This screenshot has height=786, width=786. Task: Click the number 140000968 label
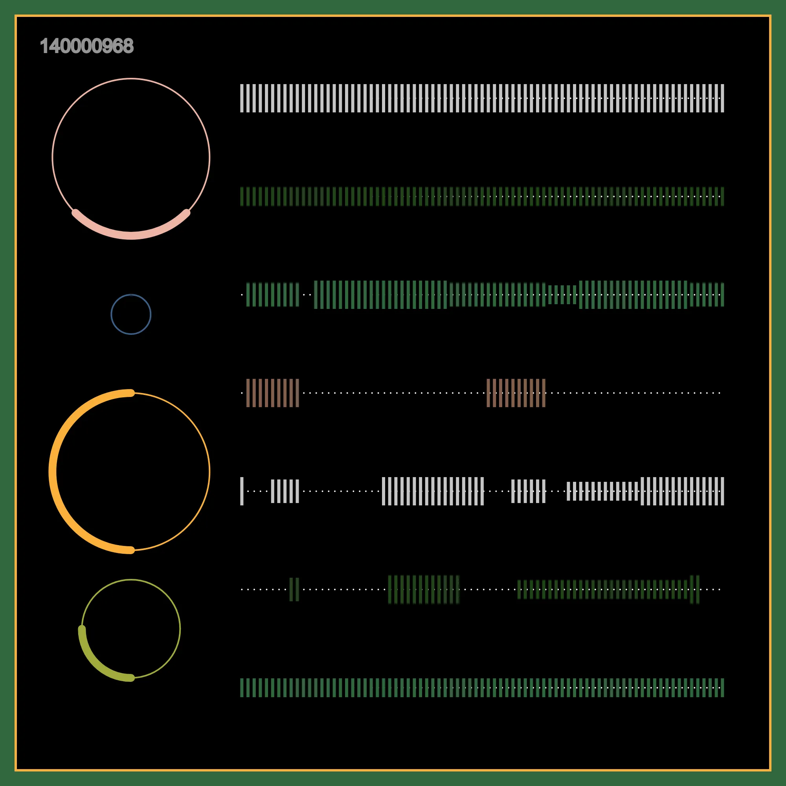pyautogui.click(x=86, y=46)
